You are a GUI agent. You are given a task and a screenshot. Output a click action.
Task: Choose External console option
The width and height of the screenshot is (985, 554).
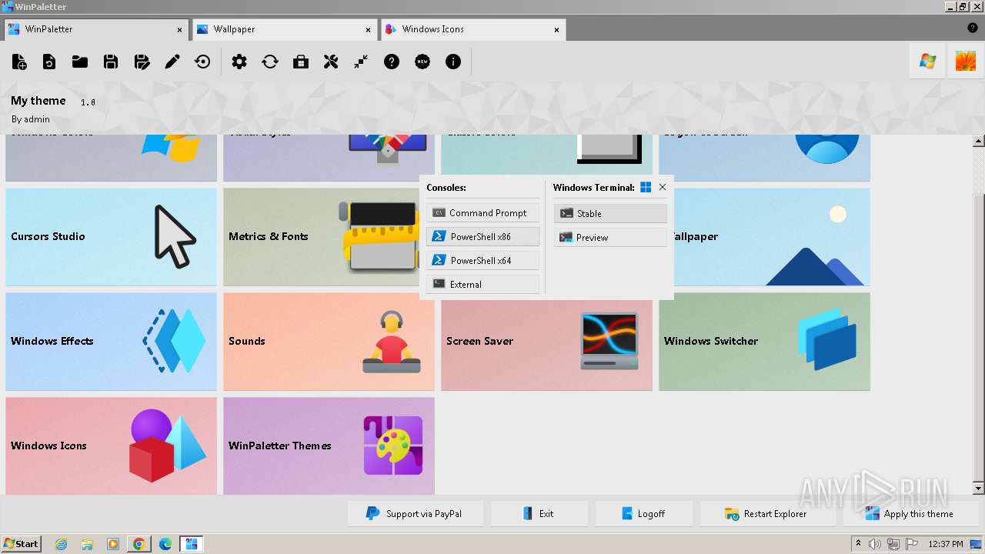point(482,284)
